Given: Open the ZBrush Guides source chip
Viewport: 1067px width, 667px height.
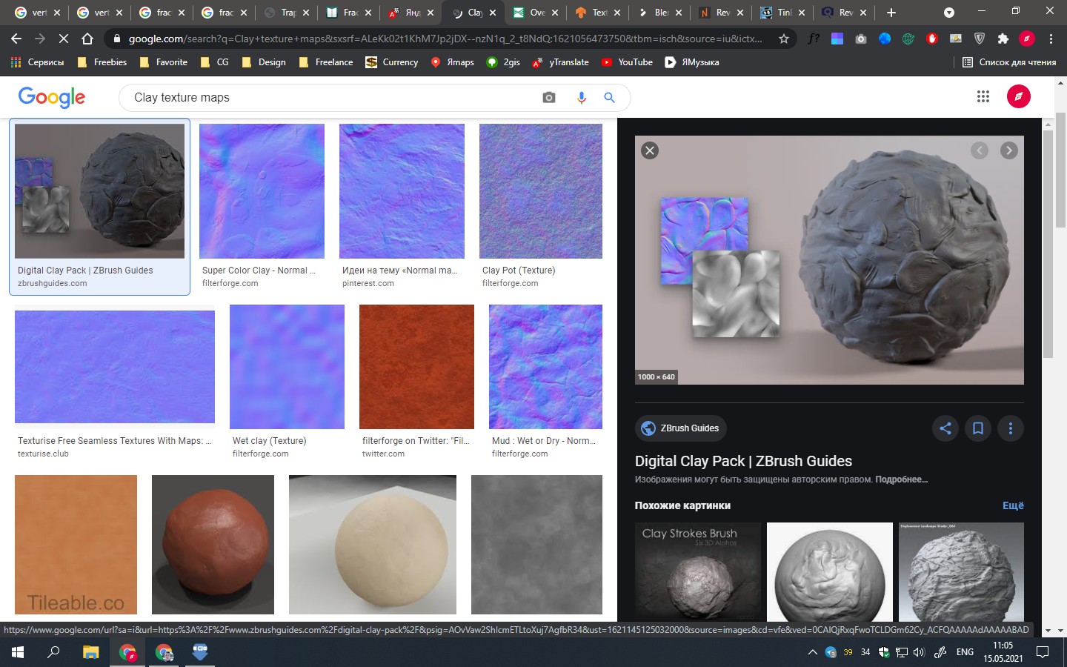Looking at the screenshot, I should (681, 428).
